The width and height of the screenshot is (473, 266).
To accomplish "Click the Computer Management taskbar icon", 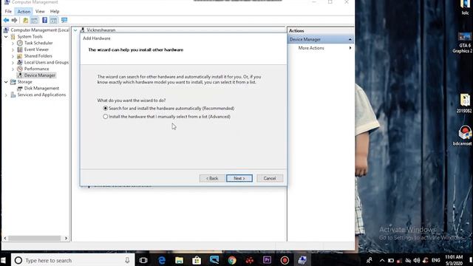I will [302, 260].
